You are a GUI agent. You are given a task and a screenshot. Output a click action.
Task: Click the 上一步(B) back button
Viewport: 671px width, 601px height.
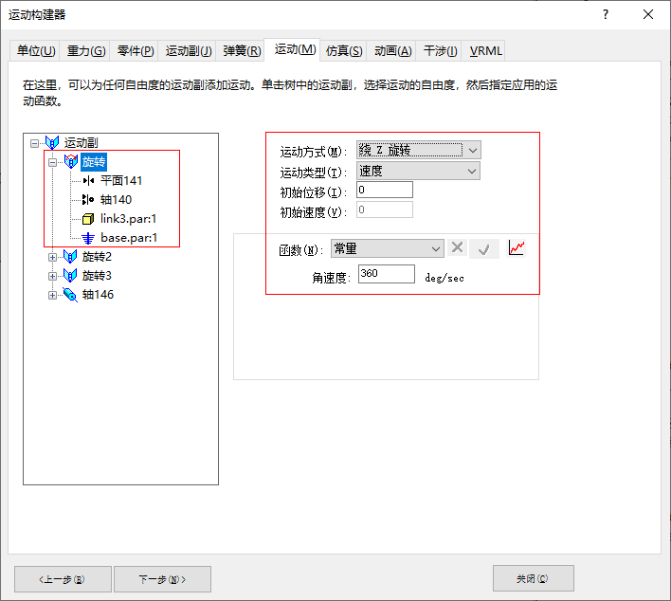tap(63, 579)
